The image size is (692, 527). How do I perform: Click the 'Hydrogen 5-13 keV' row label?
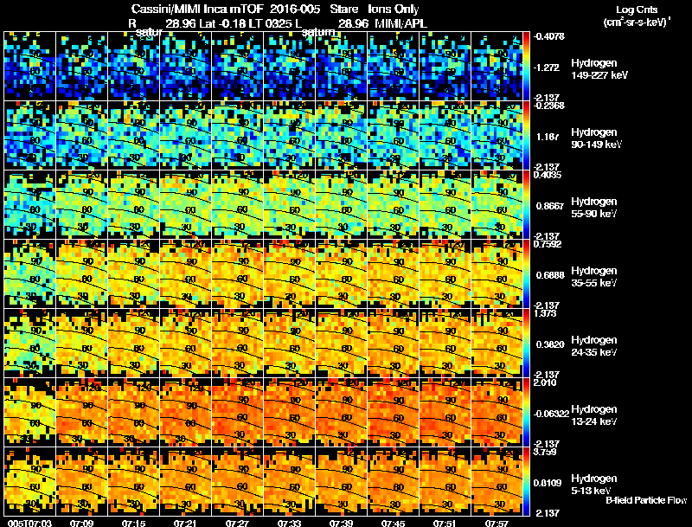(594, 485)
